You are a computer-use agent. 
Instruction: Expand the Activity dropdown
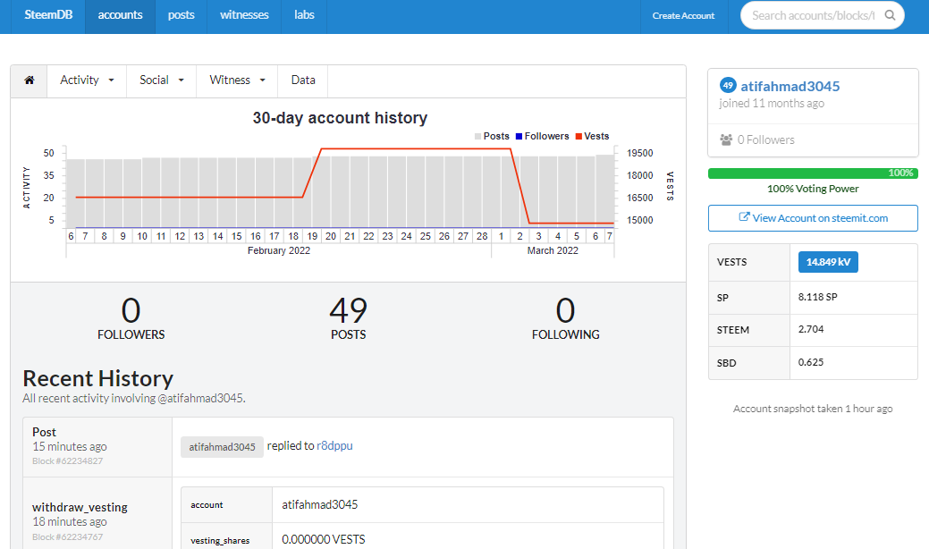(87, 80)
